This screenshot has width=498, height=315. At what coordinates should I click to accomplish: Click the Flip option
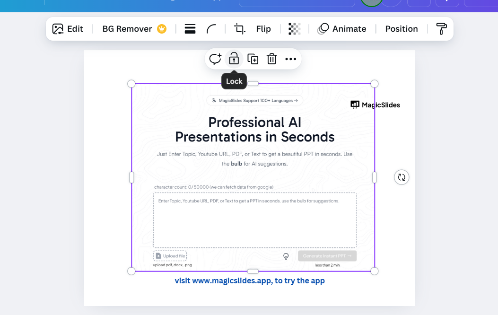[263, 29]
